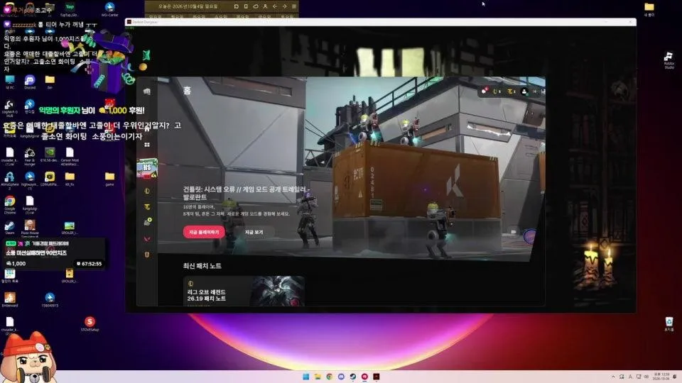Open Chrome from the taskbar
Image resolution: width=682 pixels, height=383 pixels.
(x=329, y=377)
